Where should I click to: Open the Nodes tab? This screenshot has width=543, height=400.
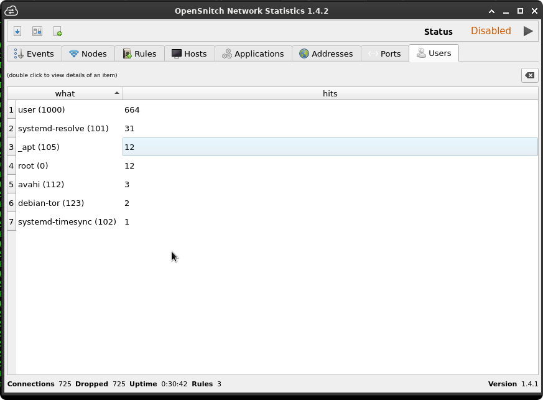coord(88,53)
